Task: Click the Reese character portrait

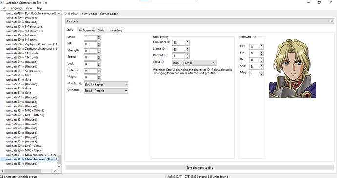Action: pos(293,68)
